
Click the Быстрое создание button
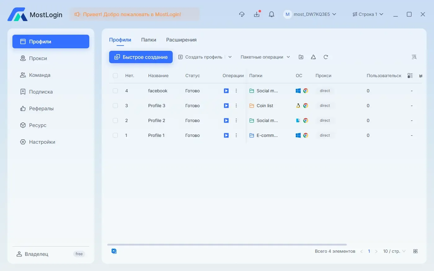pyautogui.click(x=141, y=57)
